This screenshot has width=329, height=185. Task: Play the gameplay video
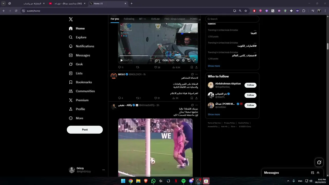pos(122,60)
